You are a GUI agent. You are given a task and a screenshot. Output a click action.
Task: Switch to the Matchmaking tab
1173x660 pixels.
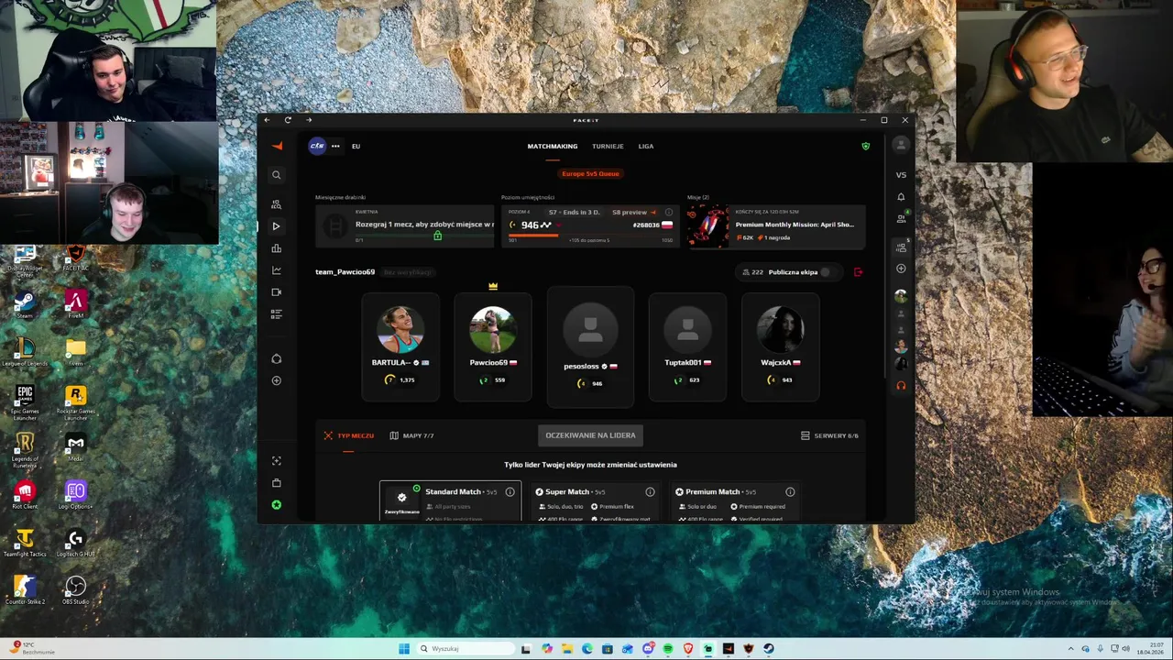click(x=553, y=146)
